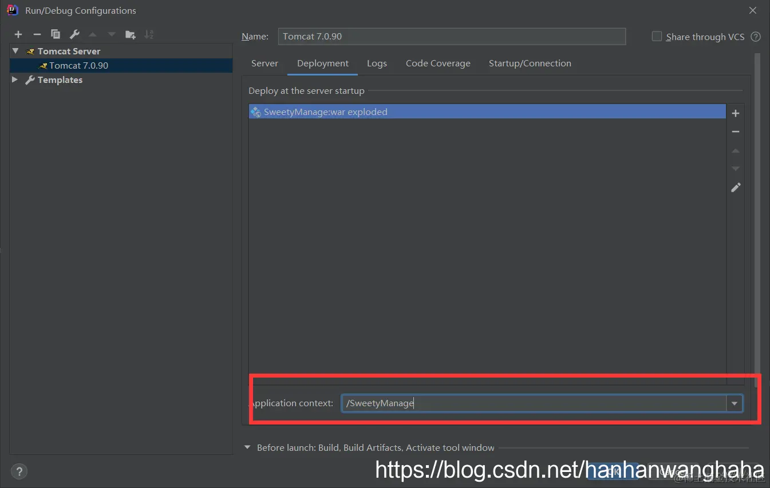770x488 pixels.
Task: Move configuration up in left toolbar
Action: point(93,34)
